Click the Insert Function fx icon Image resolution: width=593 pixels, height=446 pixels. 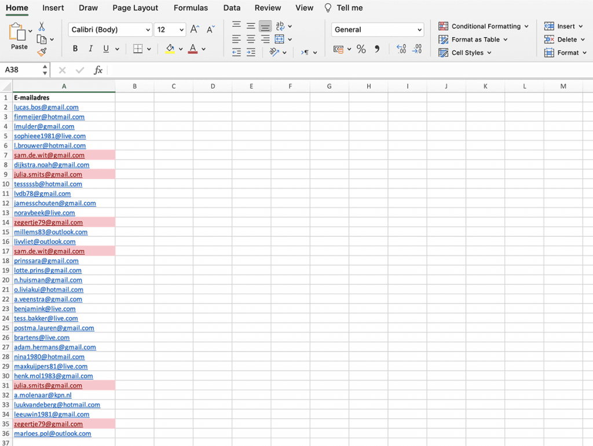pyautogui.click(x=98, y=70)
